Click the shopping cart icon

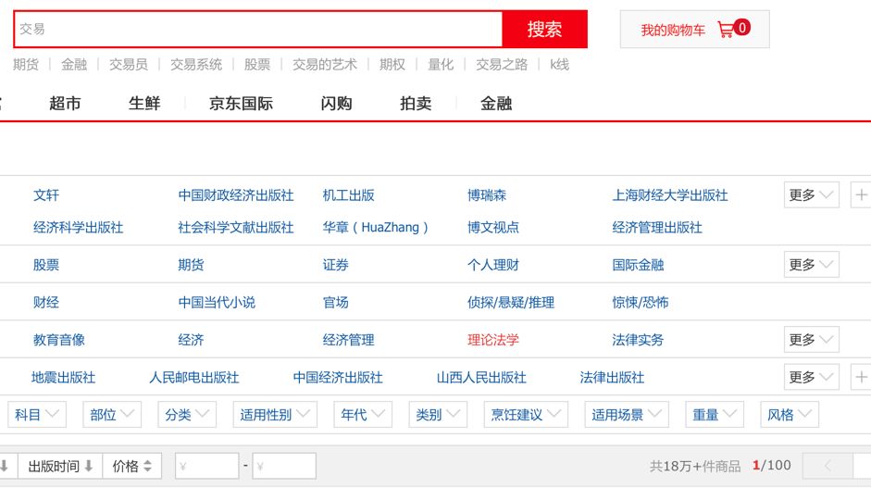pyautogui.click(x=726, y=30)
